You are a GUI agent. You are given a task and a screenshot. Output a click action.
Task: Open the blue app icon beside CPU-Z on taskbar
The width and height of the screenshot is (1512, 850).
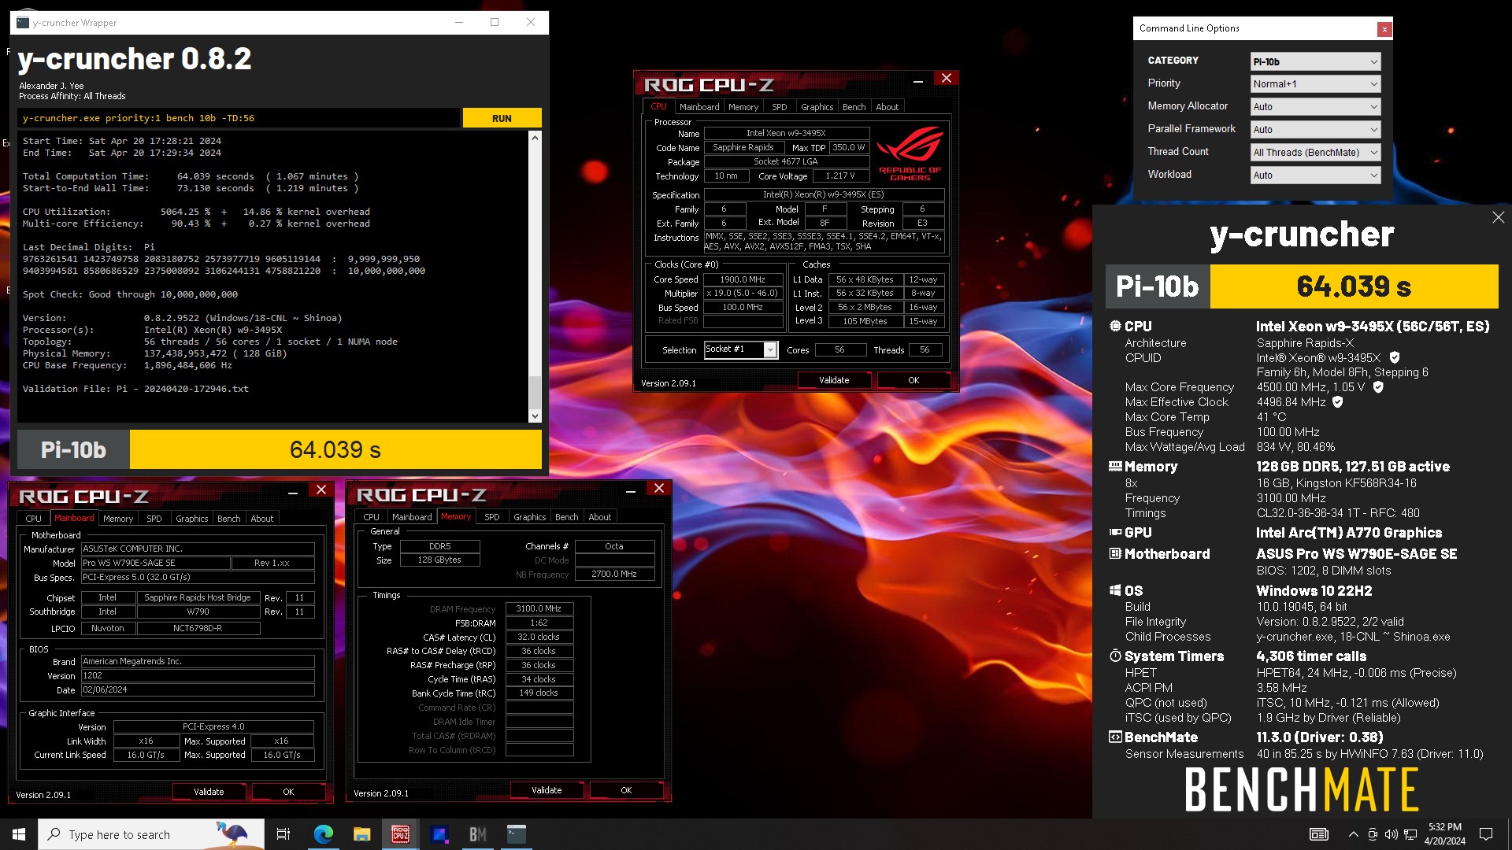(439, 834)
